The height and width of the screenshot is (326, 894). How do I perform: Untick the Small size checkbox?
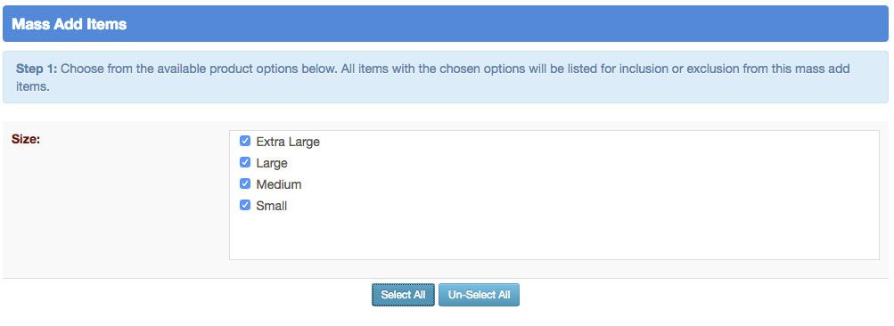pyautogui.click(x=245, y=205)
